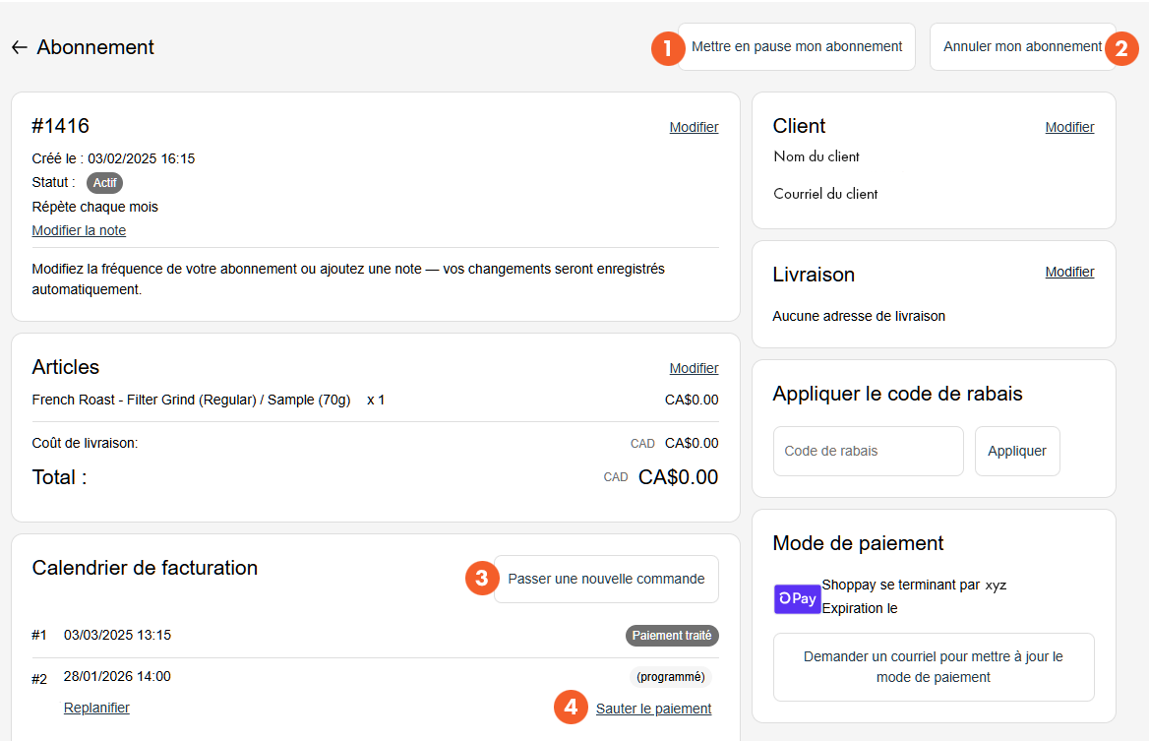The width and height of the screenshot is (1149, 741).
Task: Click the back arrow next to Abonnement
Action: 19,47
